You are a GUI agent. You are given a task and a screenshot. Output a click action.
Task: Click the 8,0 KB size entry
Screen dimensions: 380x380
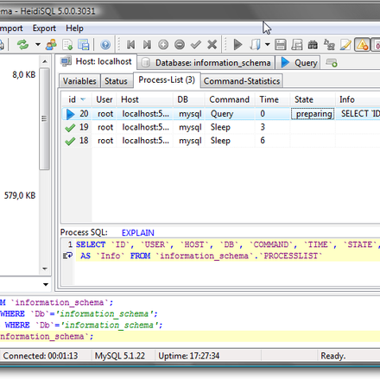[24, 75]
